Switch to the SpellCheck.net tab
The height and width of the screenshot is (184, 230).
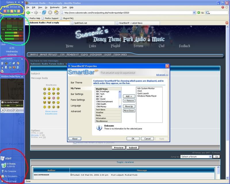coord(93,23)
